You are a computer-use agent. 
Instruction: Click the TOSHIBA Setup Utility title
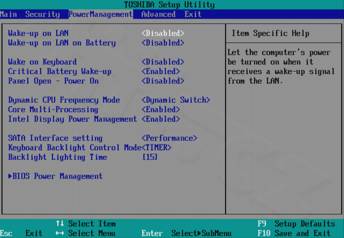[x=169, y=4]
